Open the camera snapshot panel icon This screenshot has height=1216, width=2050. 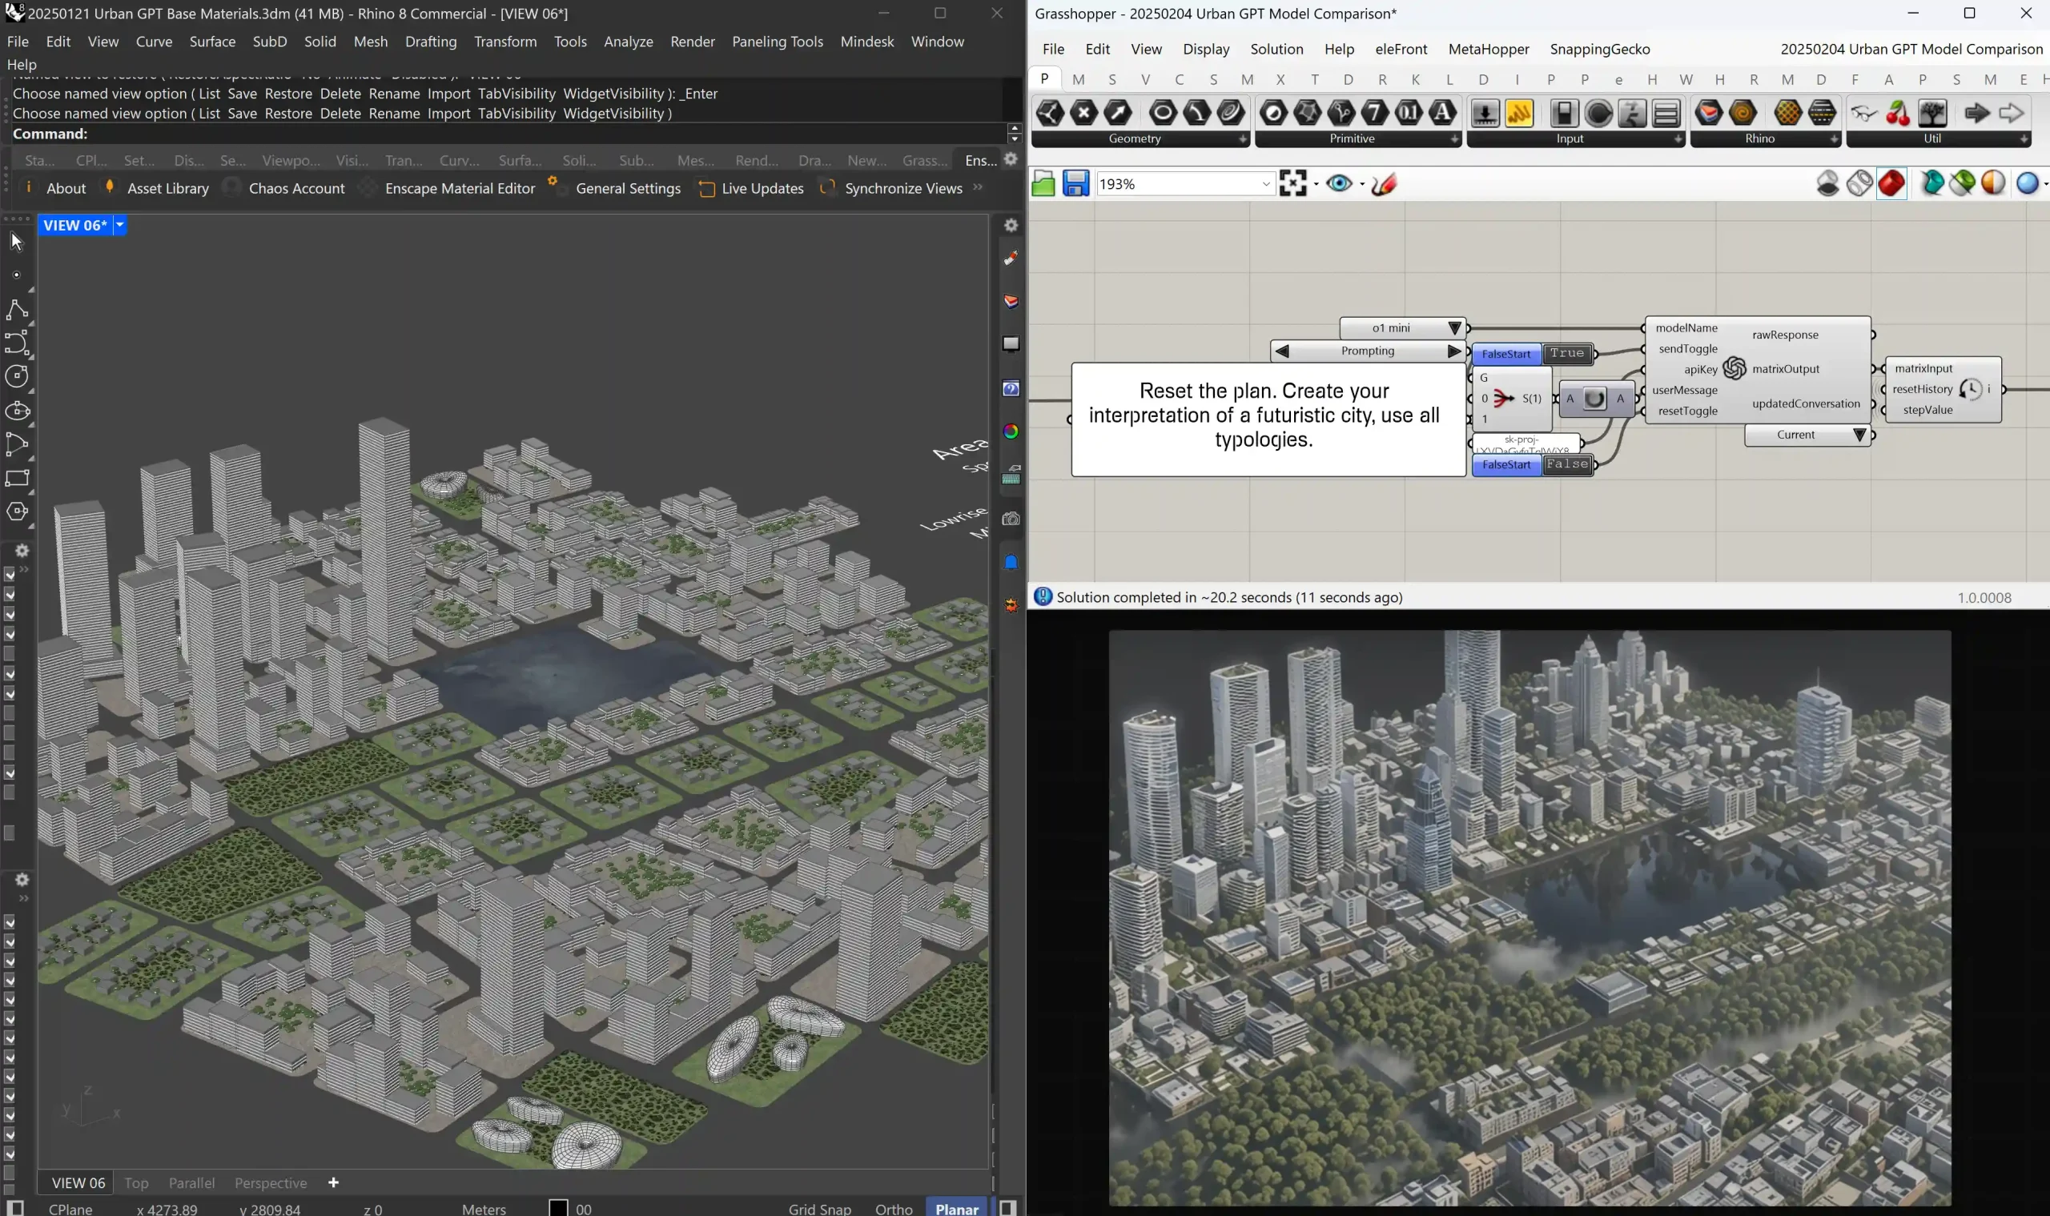pos(1011,520)
